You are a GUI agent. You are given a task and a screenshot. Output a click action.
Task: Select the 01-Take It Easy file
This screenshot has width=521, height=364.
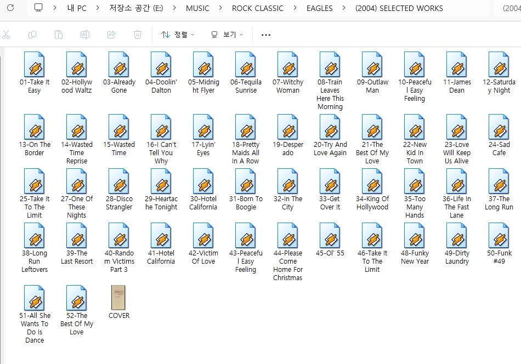click(35, 65)
